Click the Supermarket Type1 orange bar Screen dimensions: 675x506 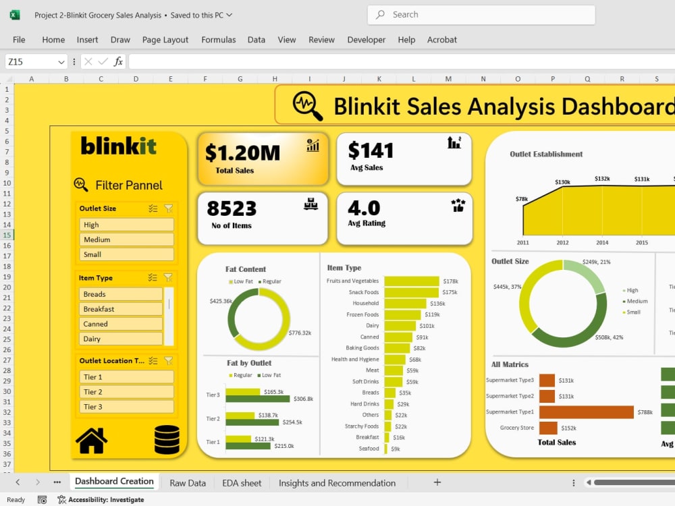tap(587, 412)
